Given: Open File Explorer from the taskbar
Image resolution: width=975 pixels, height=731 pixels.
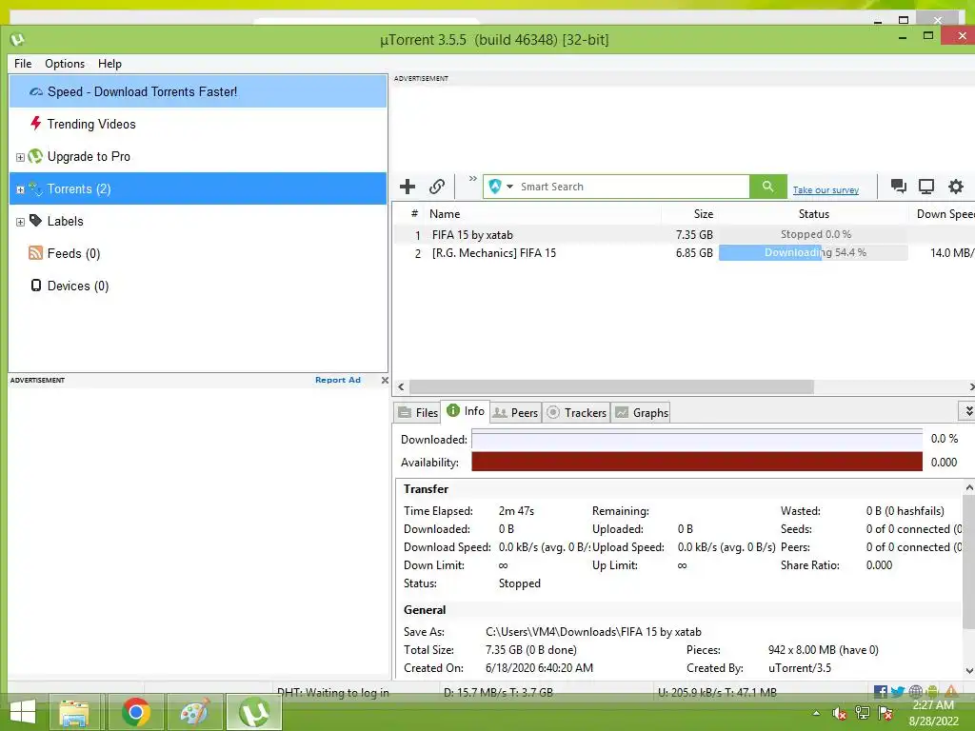Looking at the screenshot, I should (x=74, y=712).
